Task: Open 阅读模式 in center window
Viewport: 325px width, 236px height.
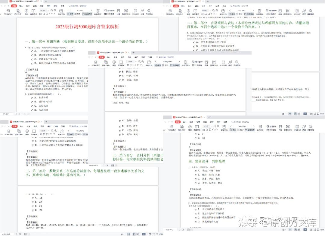Action: (x=121, y=63)
